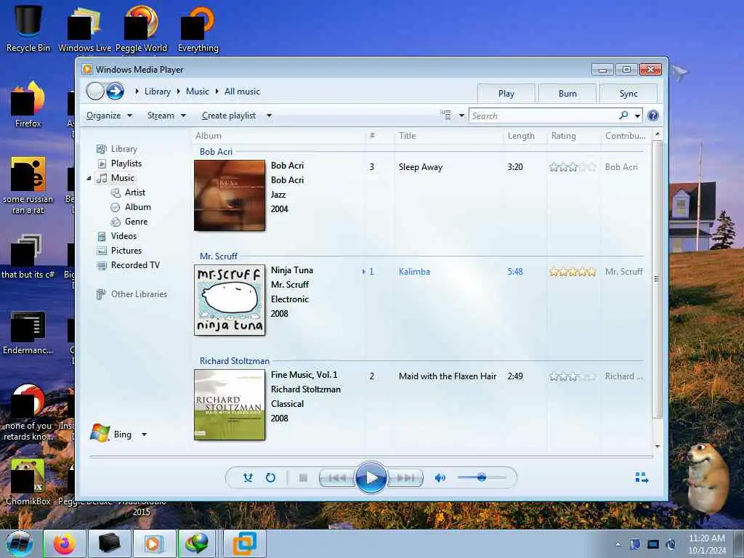The width and height of the screenshot is (744, 558).
Task: Click the Stop playback button
Action: 303,477
